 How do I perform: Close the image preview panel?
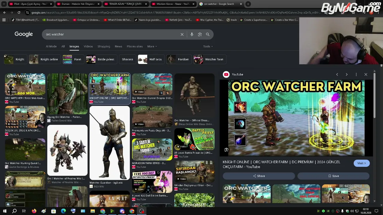[x=366, y=74]
